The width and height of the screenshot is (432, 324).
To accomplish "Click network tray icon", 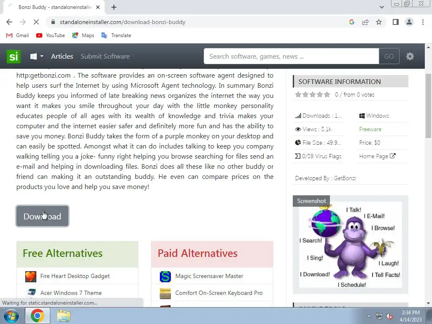I will pos(379,316).
